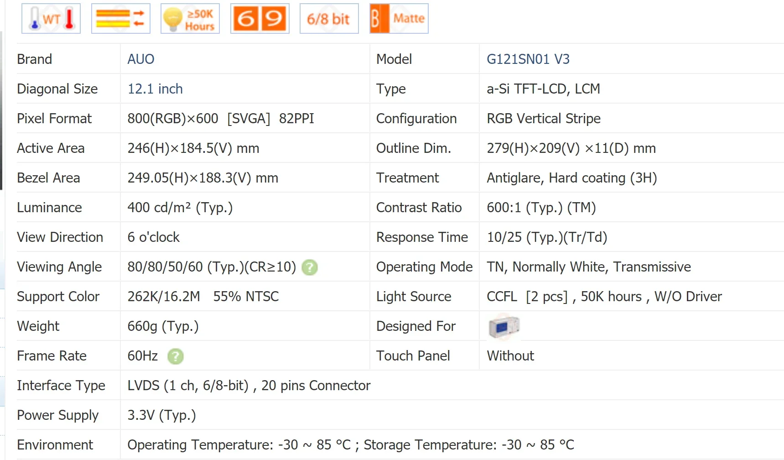The width and height of the screenshot is (784, 460).
Task: Click the Pixel Format row label
Action: (x=54, y=119)
